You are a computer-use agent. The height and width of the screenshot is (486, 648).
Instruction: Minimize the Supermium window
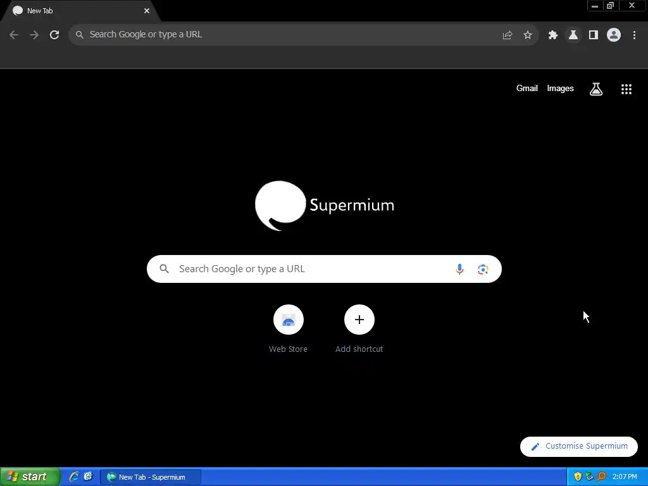[595, 6]
